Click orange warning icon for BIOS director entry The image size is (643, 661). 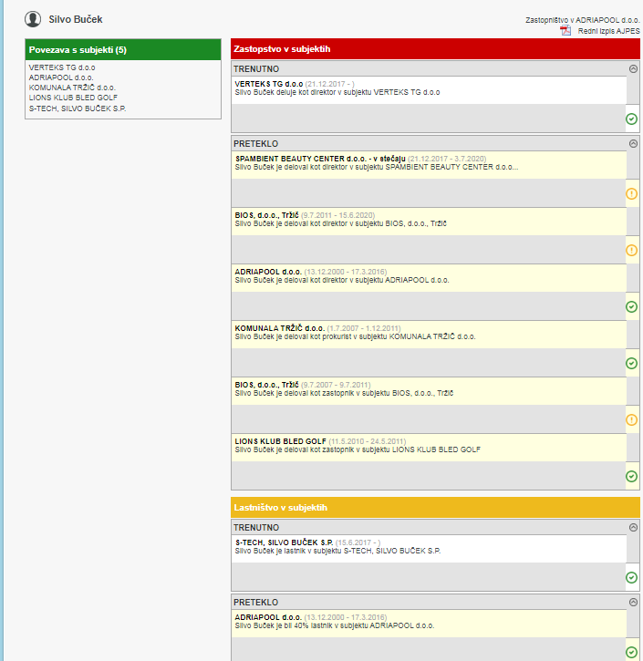click(631, 250)
